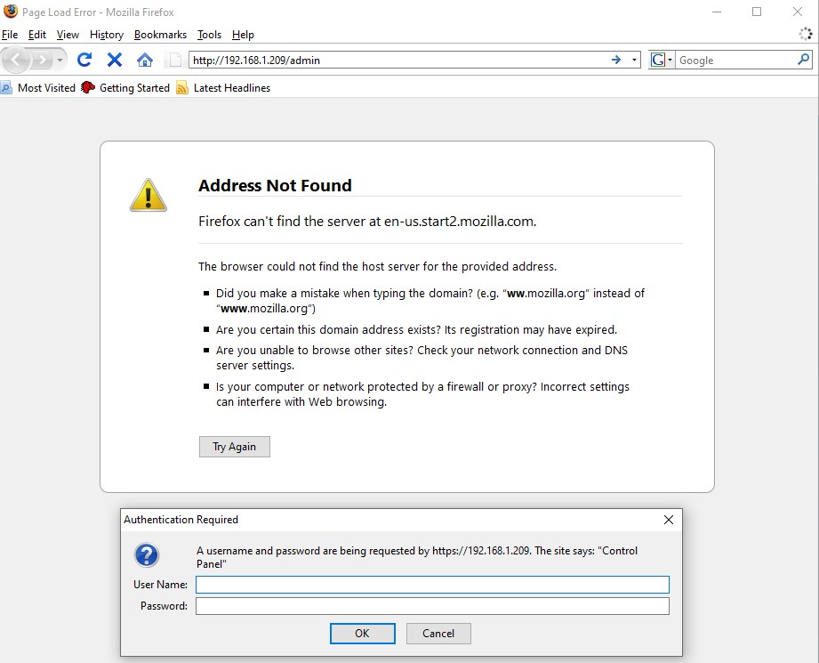819x663 pixels.
Task: Click the User Name text field
Action: tap(432, 585)
